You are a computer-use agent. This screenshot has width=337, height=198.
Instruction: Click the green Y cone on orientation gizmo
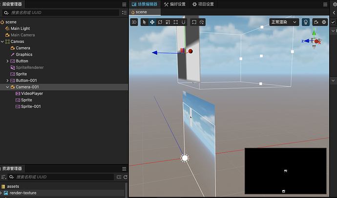pyautogui.click(x=314, y=32)
